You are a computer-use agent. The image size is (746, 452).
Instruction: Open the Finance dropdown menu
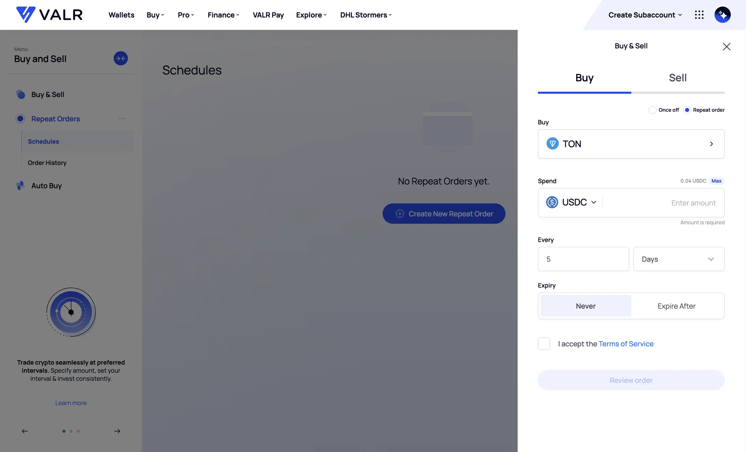point(224,15)
